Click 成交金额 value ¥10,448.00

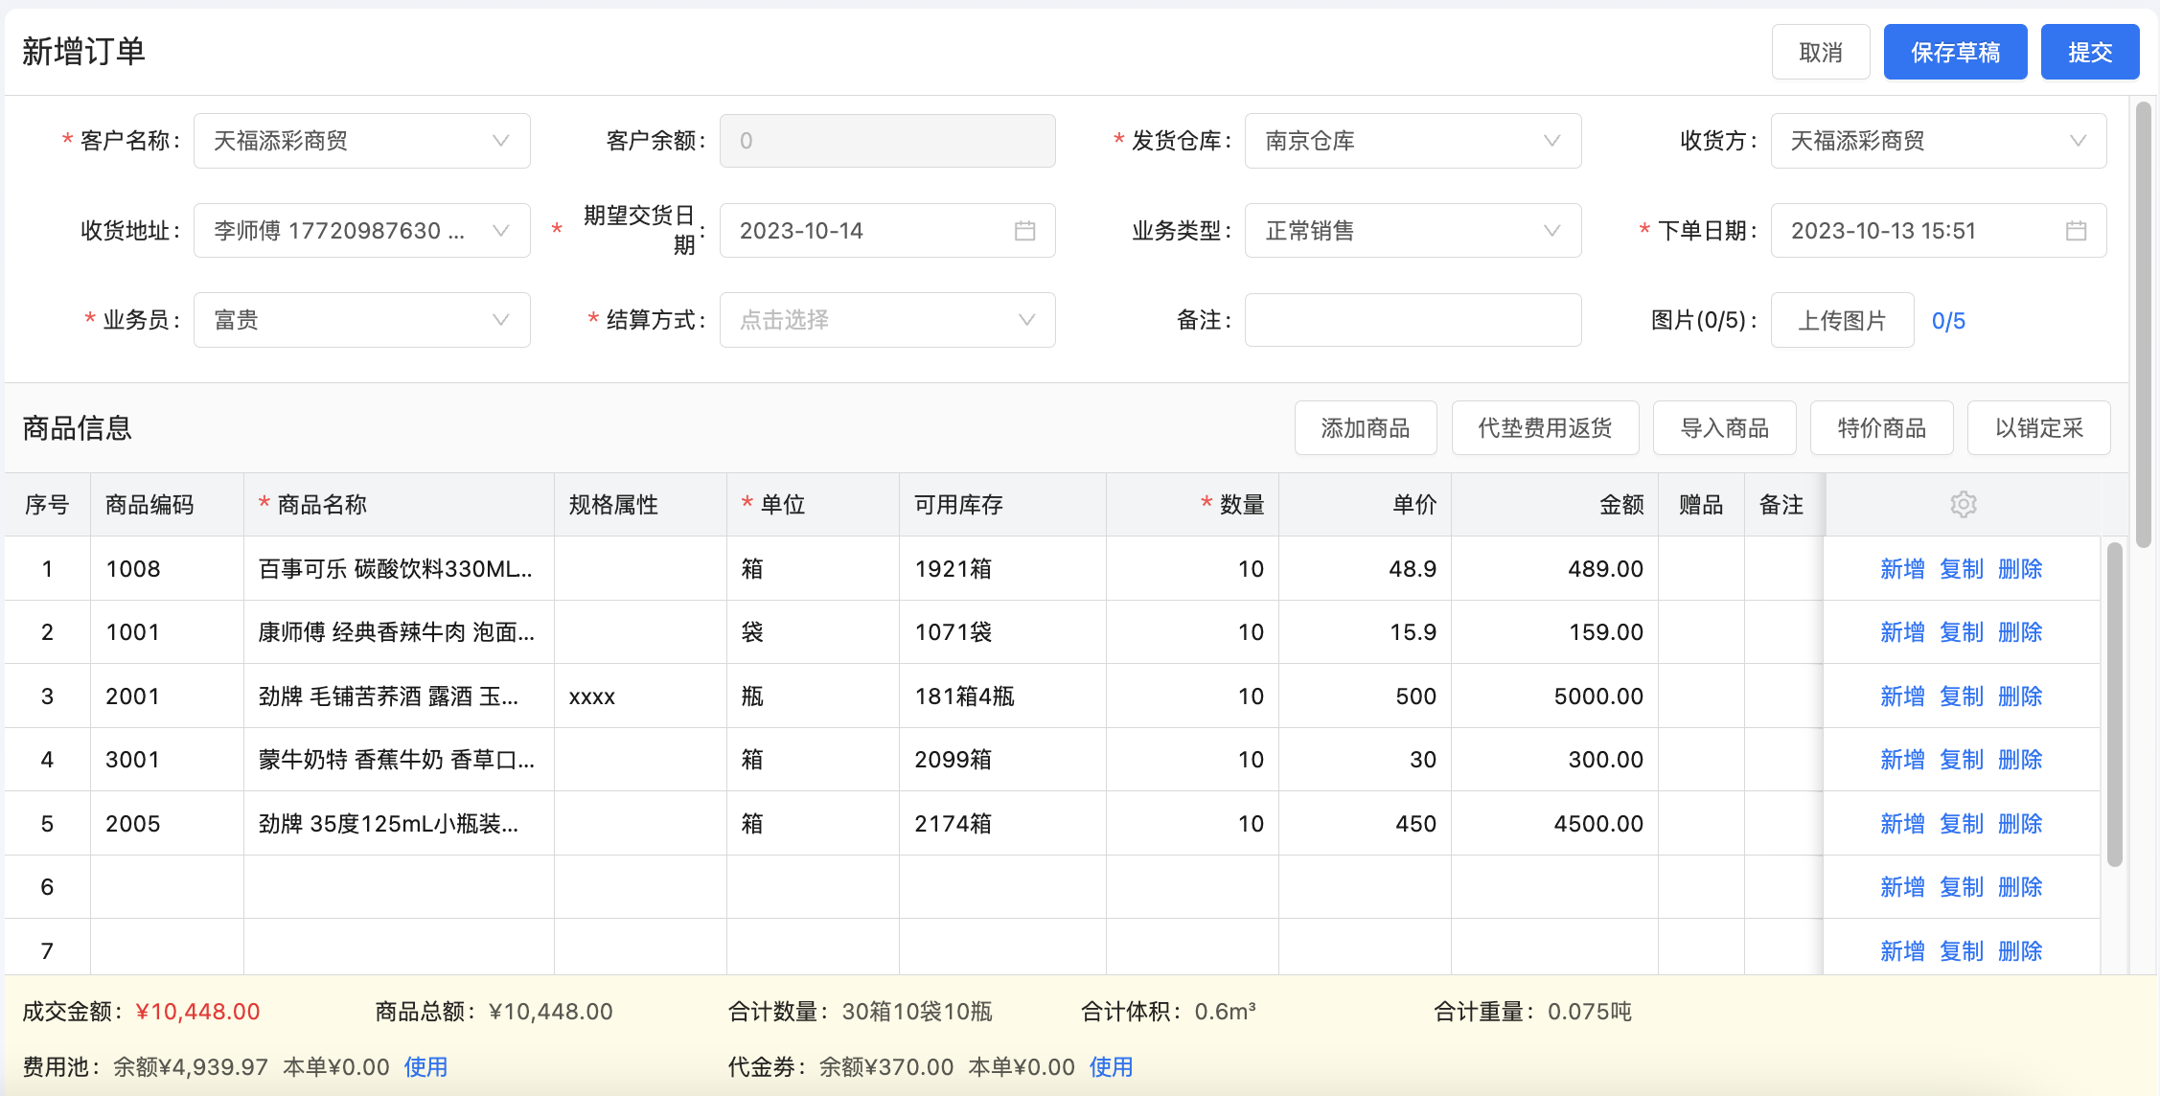coord(197,1012)
